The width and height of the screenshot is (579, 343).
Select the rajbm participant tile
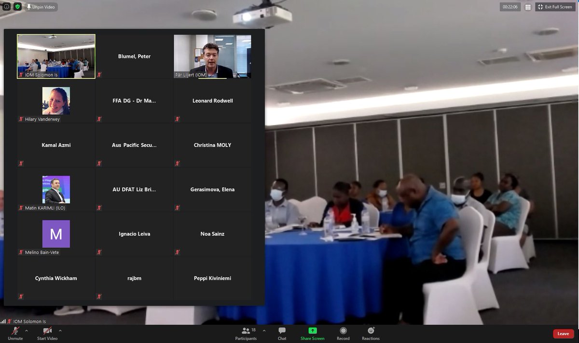pyautogui.click(x=134, y=278)
